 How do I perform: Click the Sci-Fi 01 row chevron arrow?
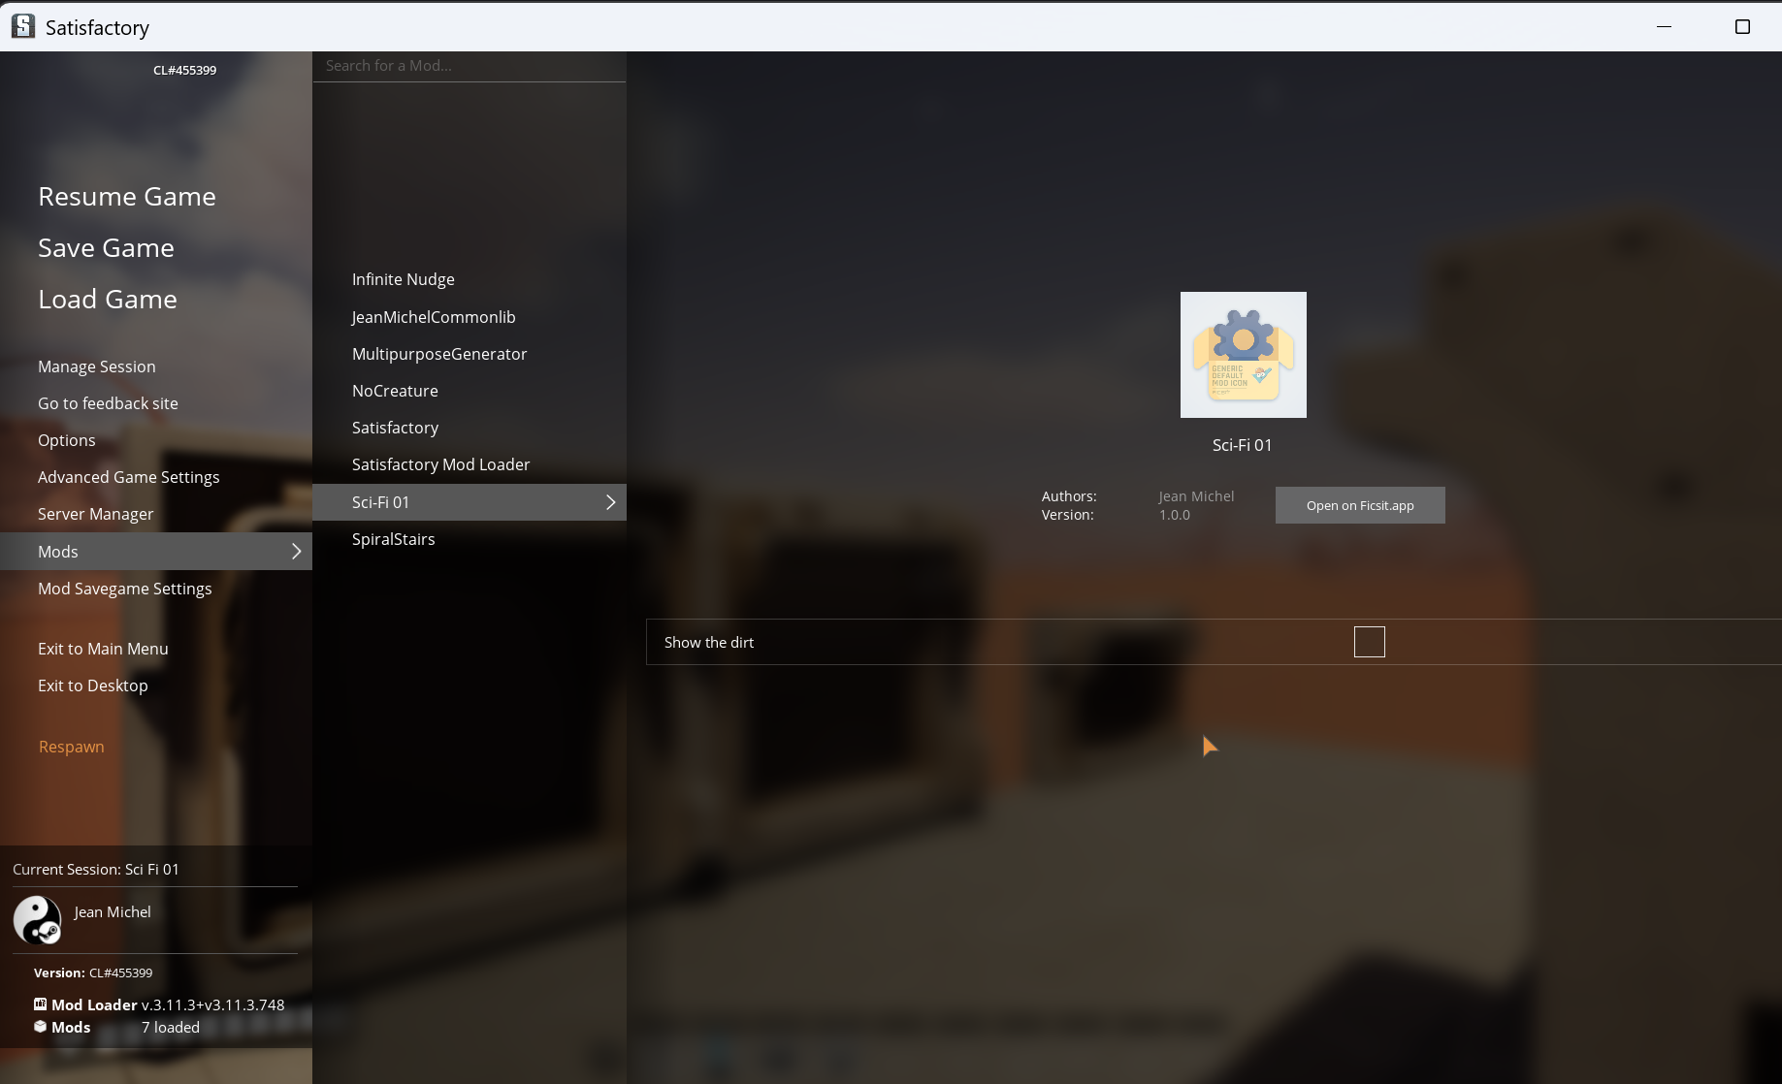point(610,502)
